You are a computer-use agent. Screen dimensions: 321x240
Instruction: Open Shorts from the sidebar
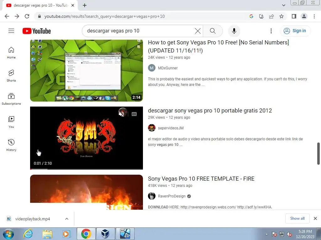point(11,76)
